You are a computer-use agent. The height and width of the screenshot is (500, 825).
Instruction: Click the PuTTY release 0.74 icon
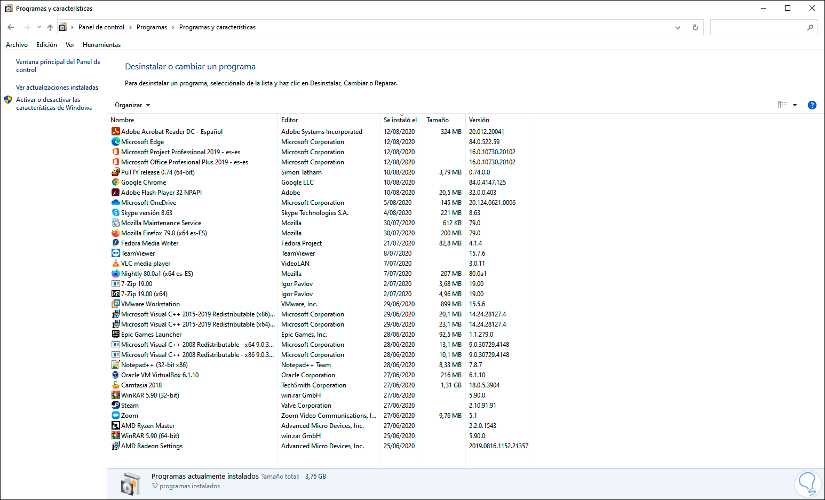[115, 172]
